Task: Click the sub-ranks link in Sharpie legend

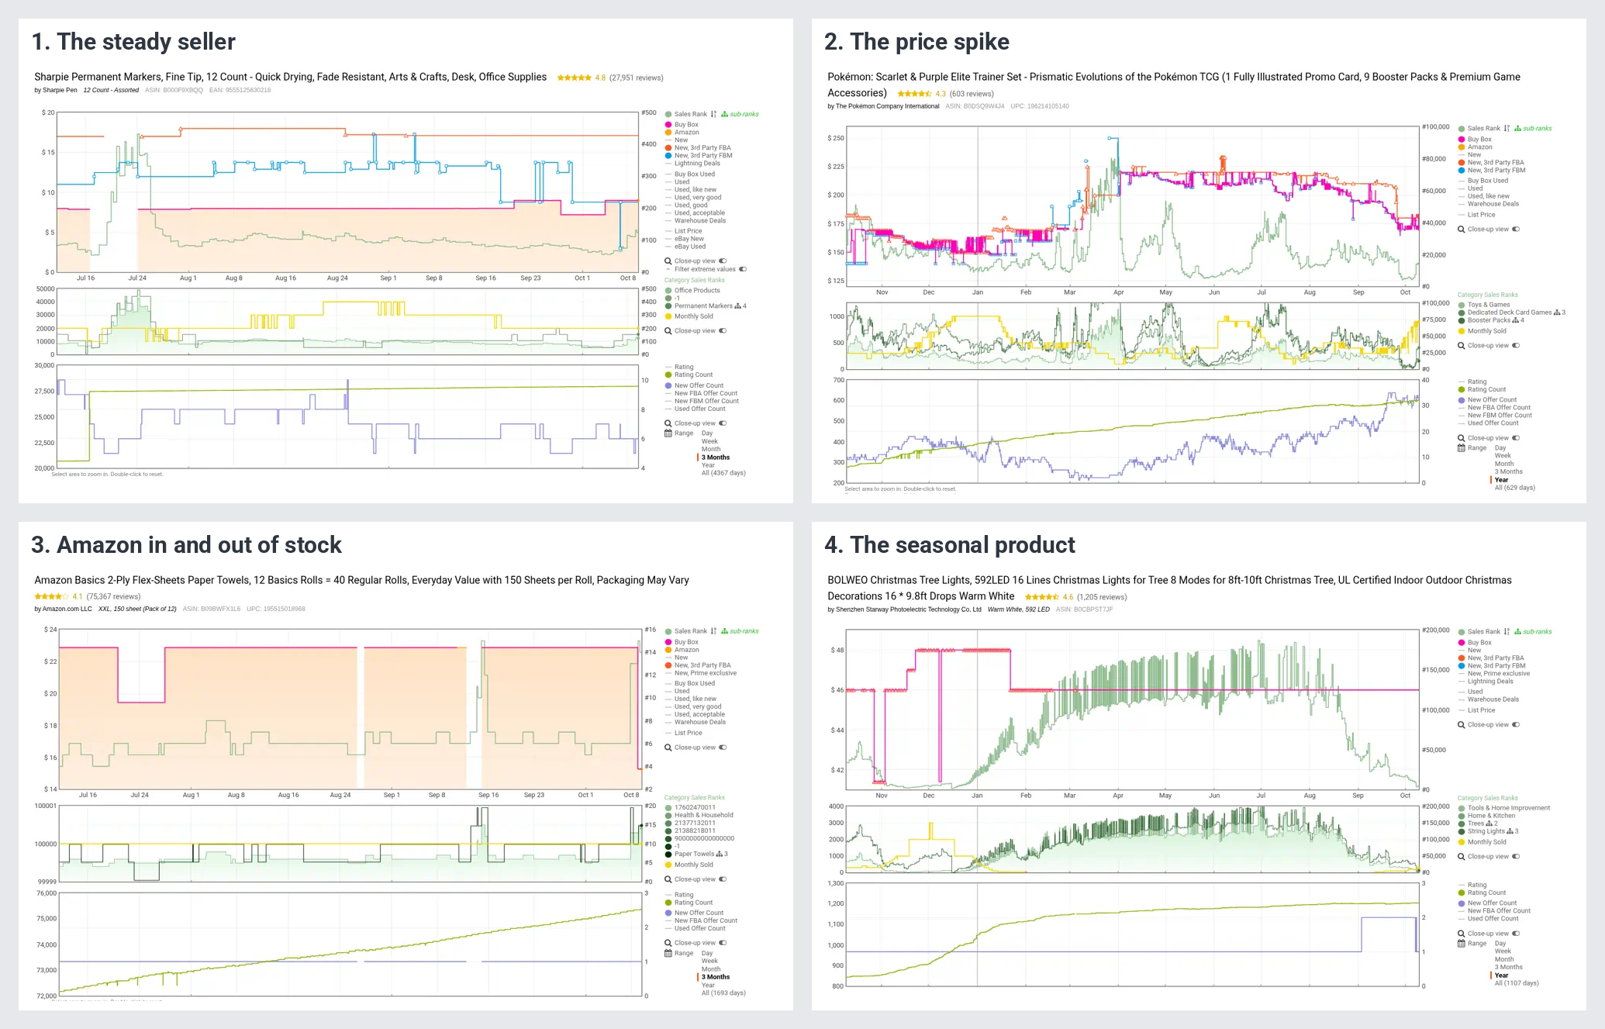Action: [x=744, y=114]
